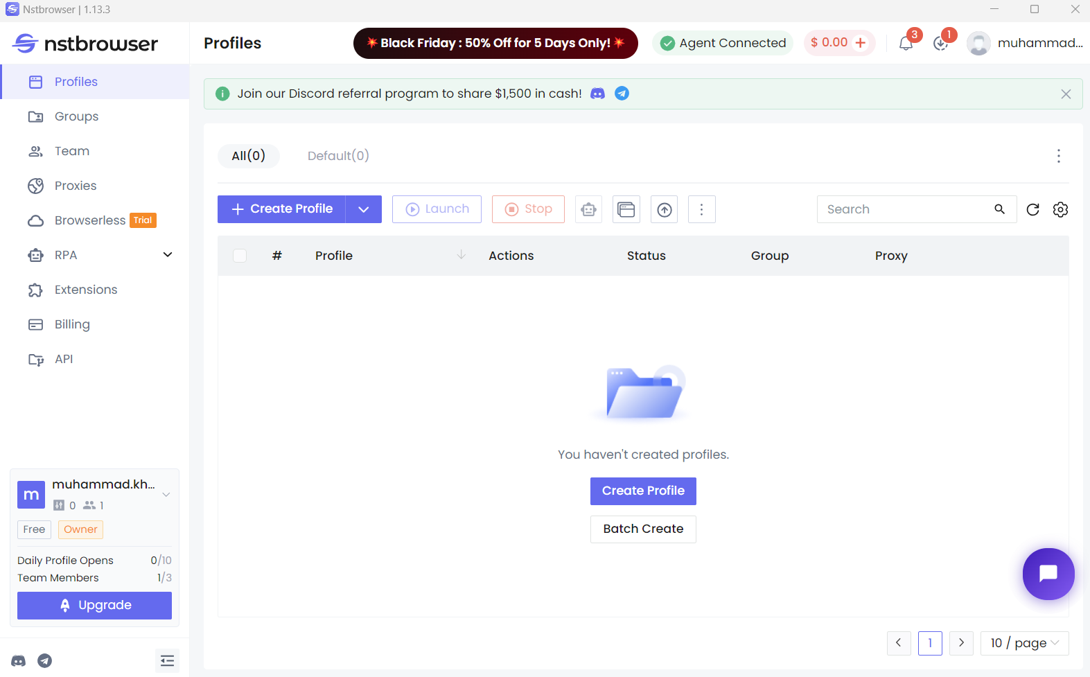The width and height of the screenshot is (1090, 677).
Task: Open Extensions in the sidebar
Action: [x=95, y=290]
